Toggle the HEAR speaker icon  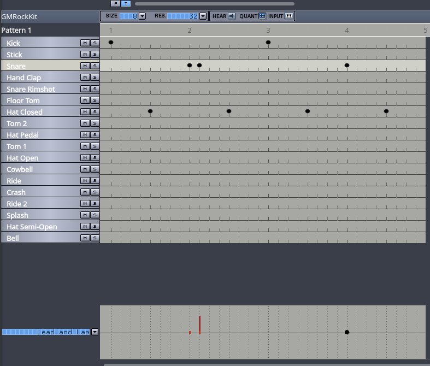coord(232,16)
